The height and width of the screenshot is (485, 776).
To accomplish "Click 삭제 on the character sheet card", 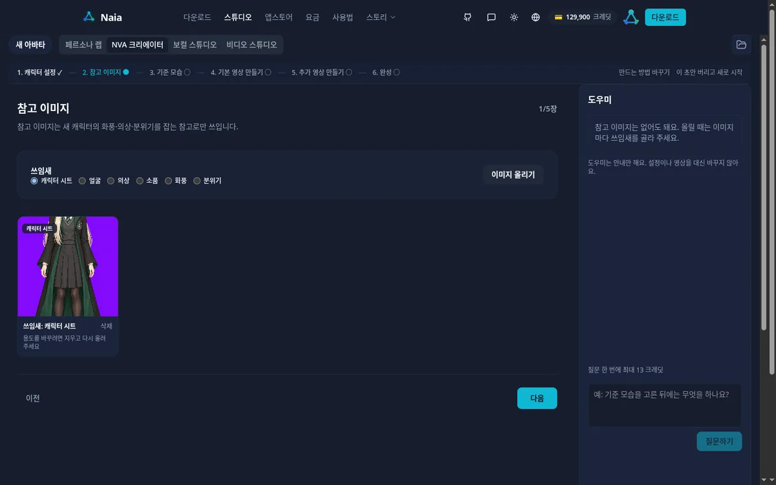I will click(x=107, y=326).
